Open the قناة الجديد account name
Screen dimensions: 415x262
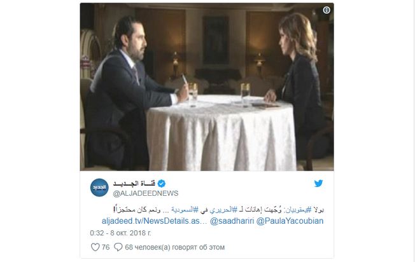[x=134, y=183]
